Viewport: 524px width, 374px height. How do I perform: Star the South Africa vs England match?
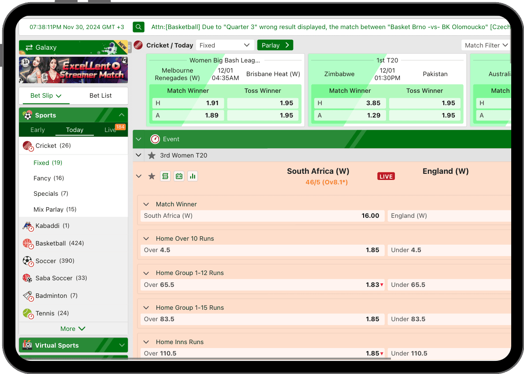click(x=152, y=176)
